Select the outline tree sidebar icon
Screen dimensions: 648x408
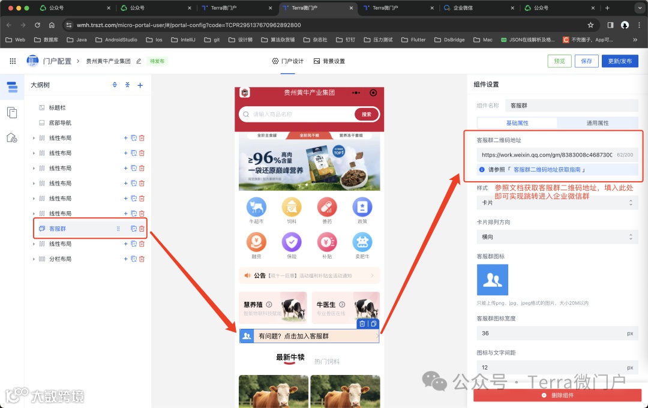pyautogui.click(x=12, y=87)
